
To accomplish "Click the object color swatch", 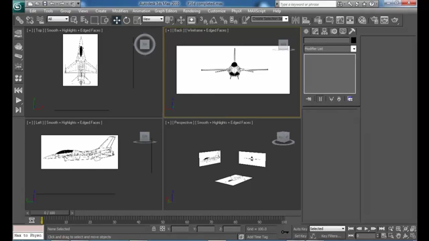I will (x=353, y=40).
